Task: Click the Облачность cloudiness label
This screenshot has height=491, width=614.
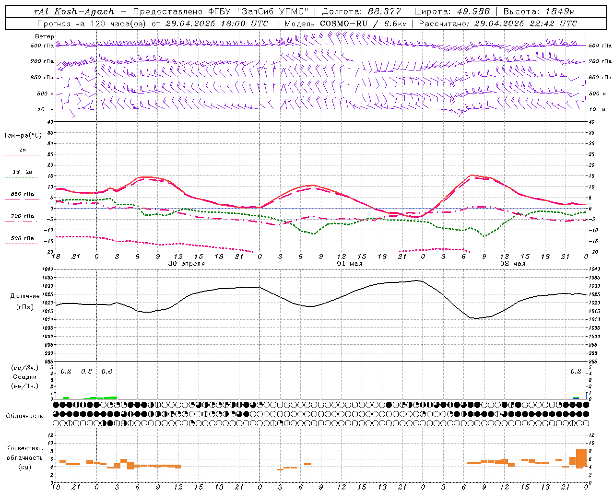Action: 24,416
